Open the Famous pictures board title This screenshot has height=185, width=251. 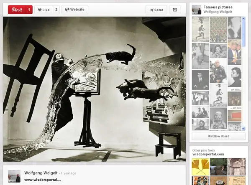218,7
